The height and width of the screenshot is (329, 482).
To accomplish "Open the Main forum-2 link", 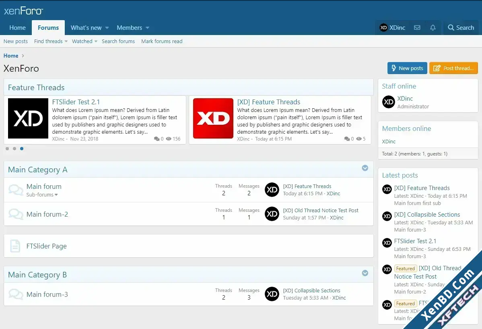I will coord(47,214).
